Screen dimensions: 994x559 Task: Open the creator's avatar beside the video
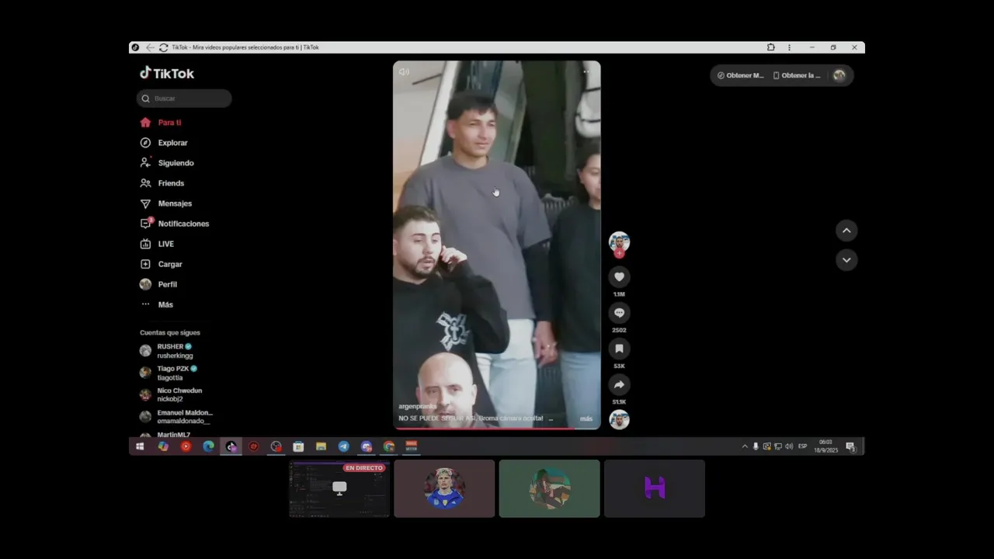[x=619, y=241]
